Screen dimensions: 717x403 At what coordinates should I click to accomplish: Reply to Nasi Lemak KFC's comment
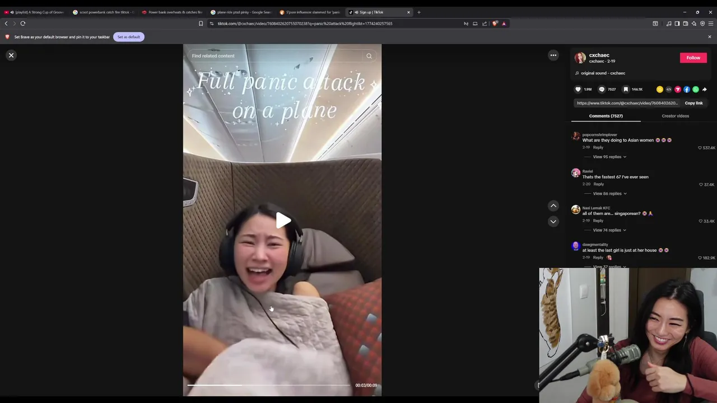(598, 221)
